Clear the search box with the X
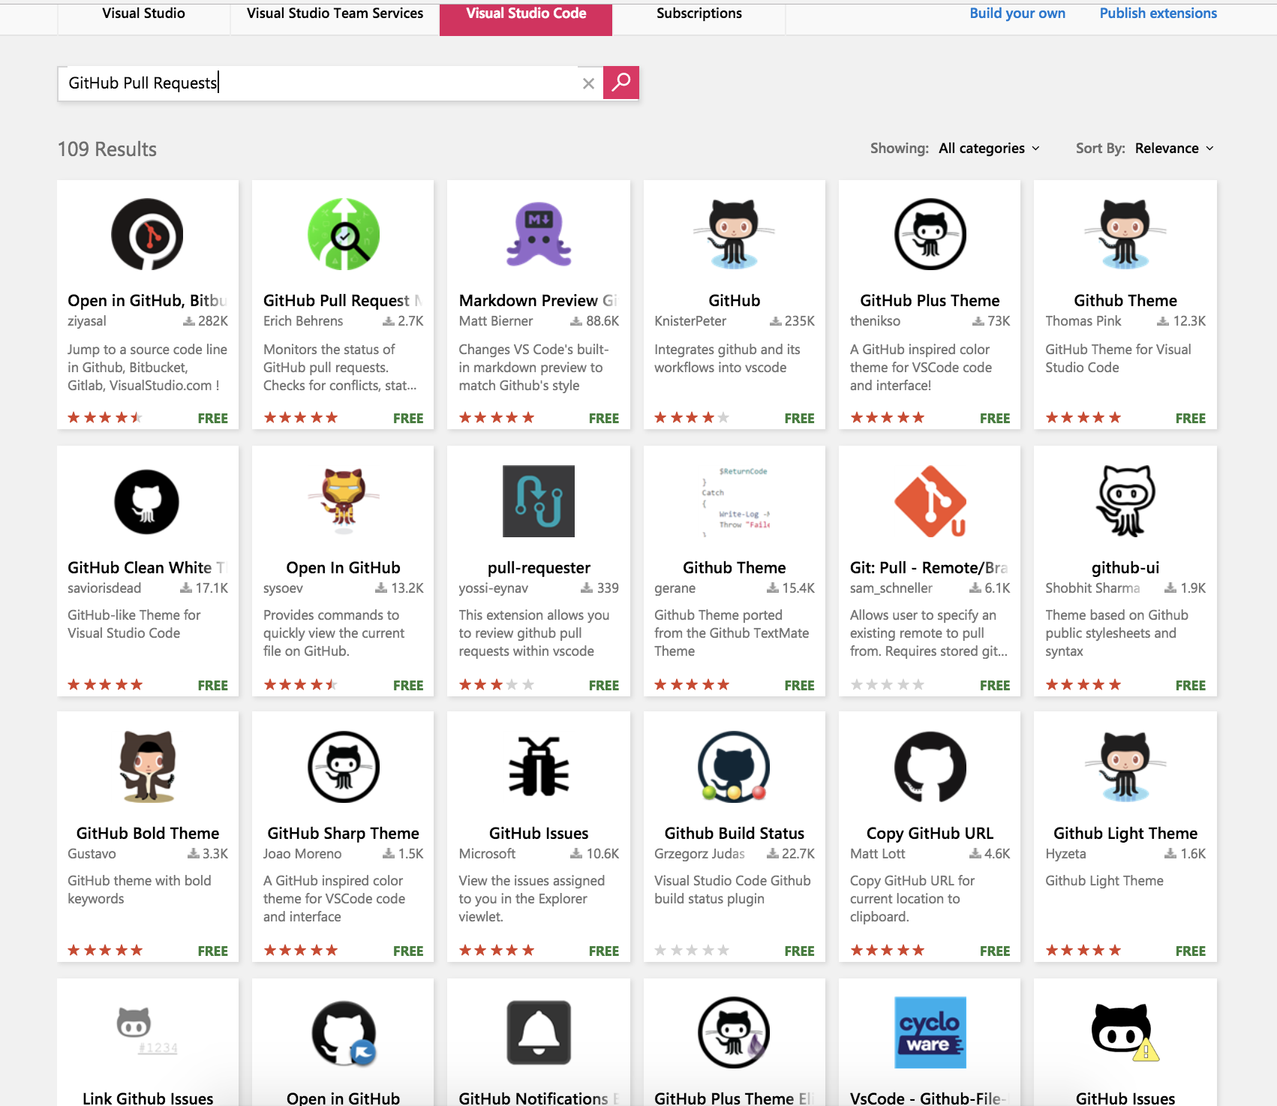The width and height of the screenshot is (1277, 1106). click(588, 83)
